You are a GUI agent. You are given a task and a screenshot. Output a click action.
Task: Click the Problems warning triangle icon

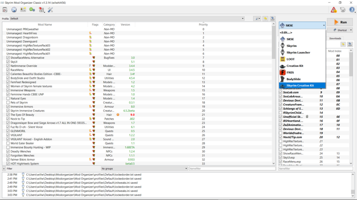point(334,10)
